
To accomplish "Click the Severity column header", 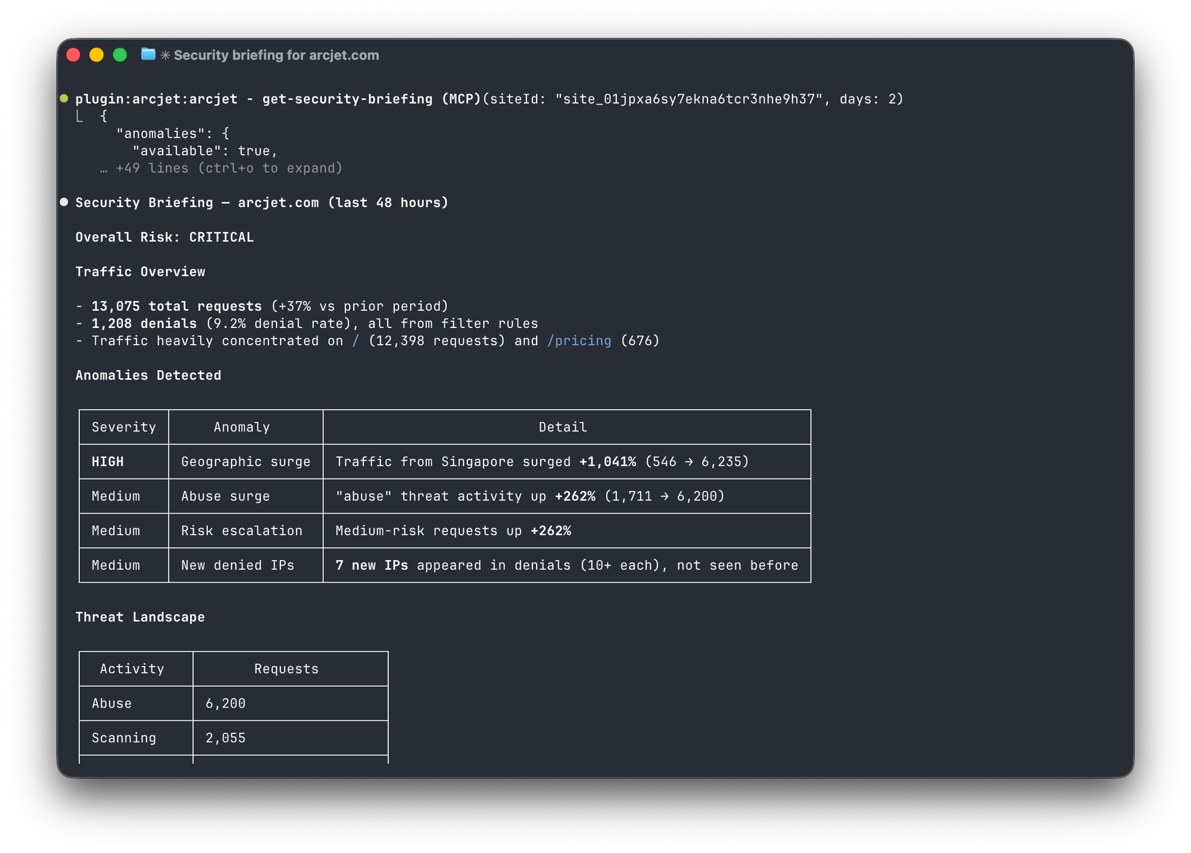I will (124, 427).
